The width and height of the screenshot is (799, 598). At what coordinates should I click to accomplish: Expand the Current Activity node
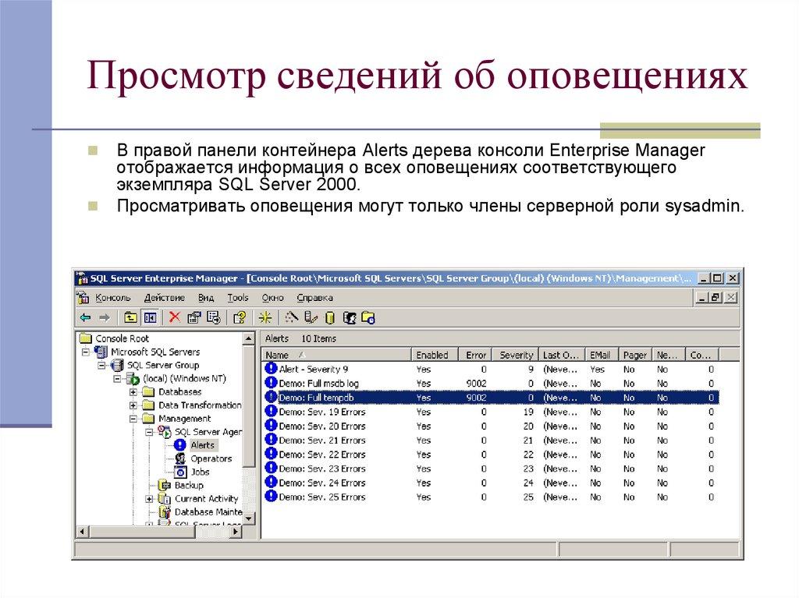point(149,498)
